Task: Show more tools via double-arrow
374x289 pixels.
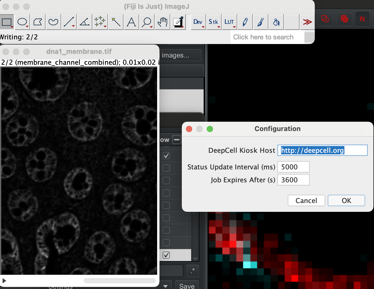Action: [307, 22]
